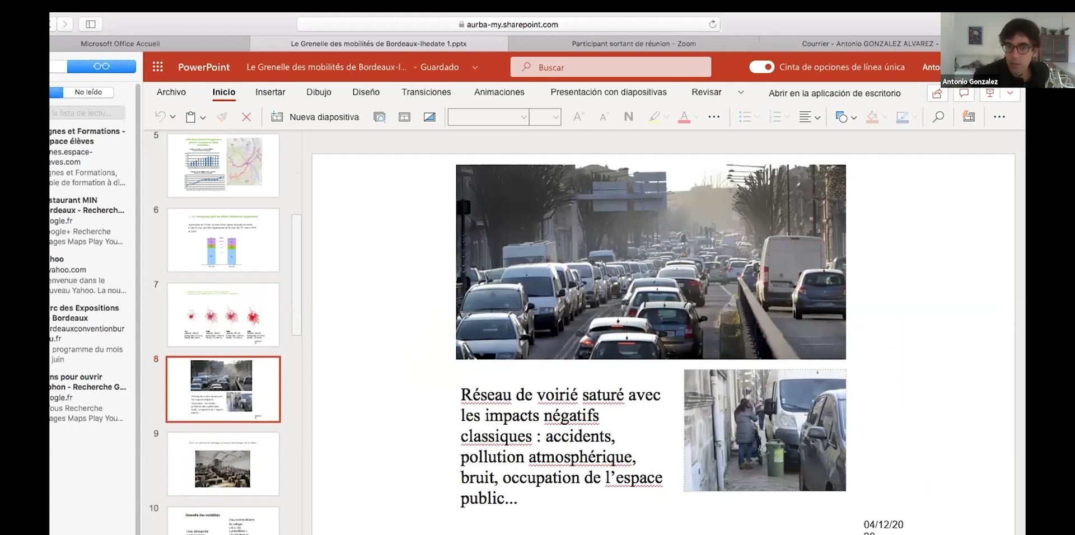The width and height of the screenshot is (1075, 535).
Task: Select slide 7 thumbnail
Action: [223, 315]
